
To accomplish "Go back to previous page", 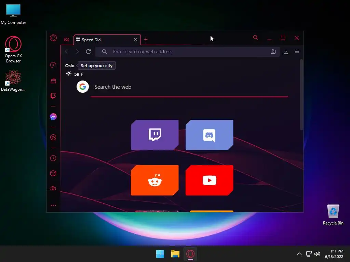I will click(66, 52).
